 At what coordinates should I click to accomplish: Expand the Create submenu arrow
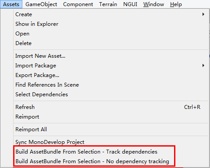[x=203, y=14]
